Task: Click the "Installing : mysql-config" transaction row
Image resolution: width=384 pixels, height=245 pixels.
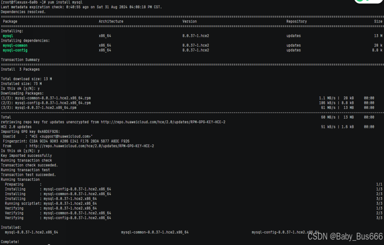Action: (194, 189)
